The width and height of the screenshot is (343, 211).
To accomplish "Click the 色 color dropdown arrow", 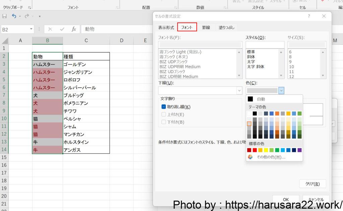I will [x=281, y=91].
